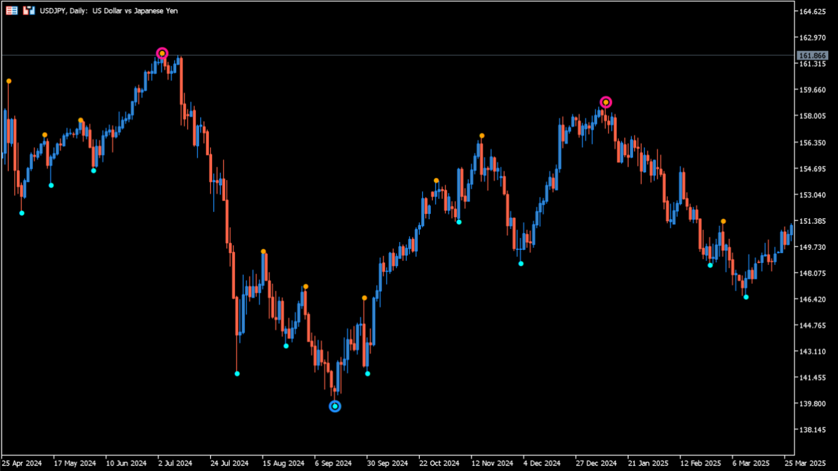
Task: Click the 27 Dec 2024 date label
Action: pyautogui.click(x=596, y=463)
